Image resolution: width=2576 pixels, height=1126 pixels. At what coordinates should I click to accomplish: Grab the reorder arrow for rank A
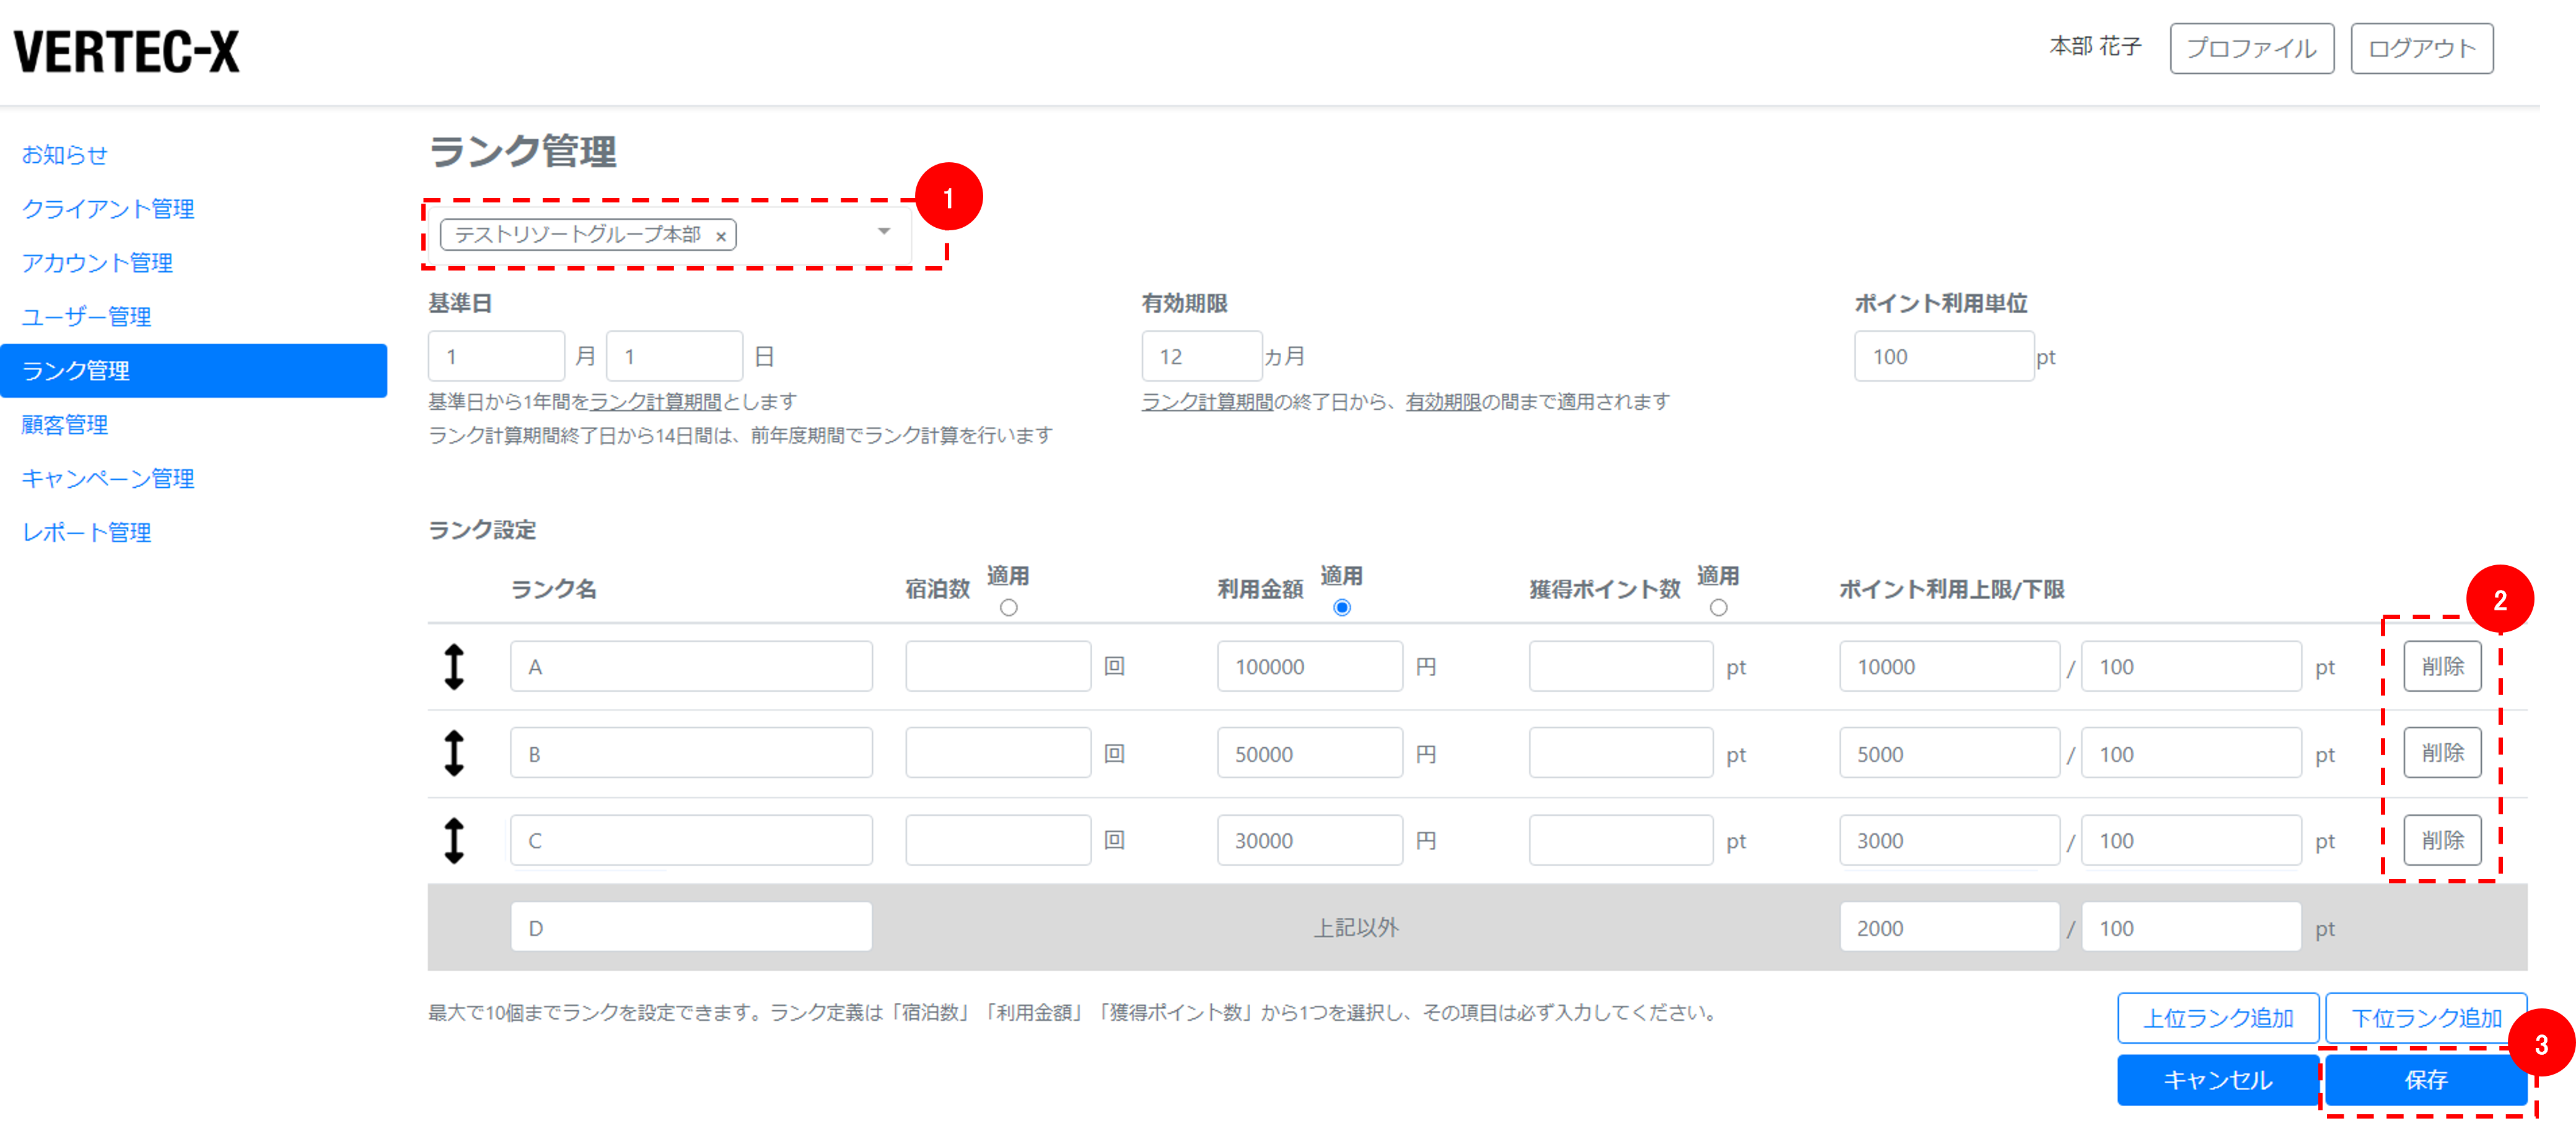click(454, 667)
